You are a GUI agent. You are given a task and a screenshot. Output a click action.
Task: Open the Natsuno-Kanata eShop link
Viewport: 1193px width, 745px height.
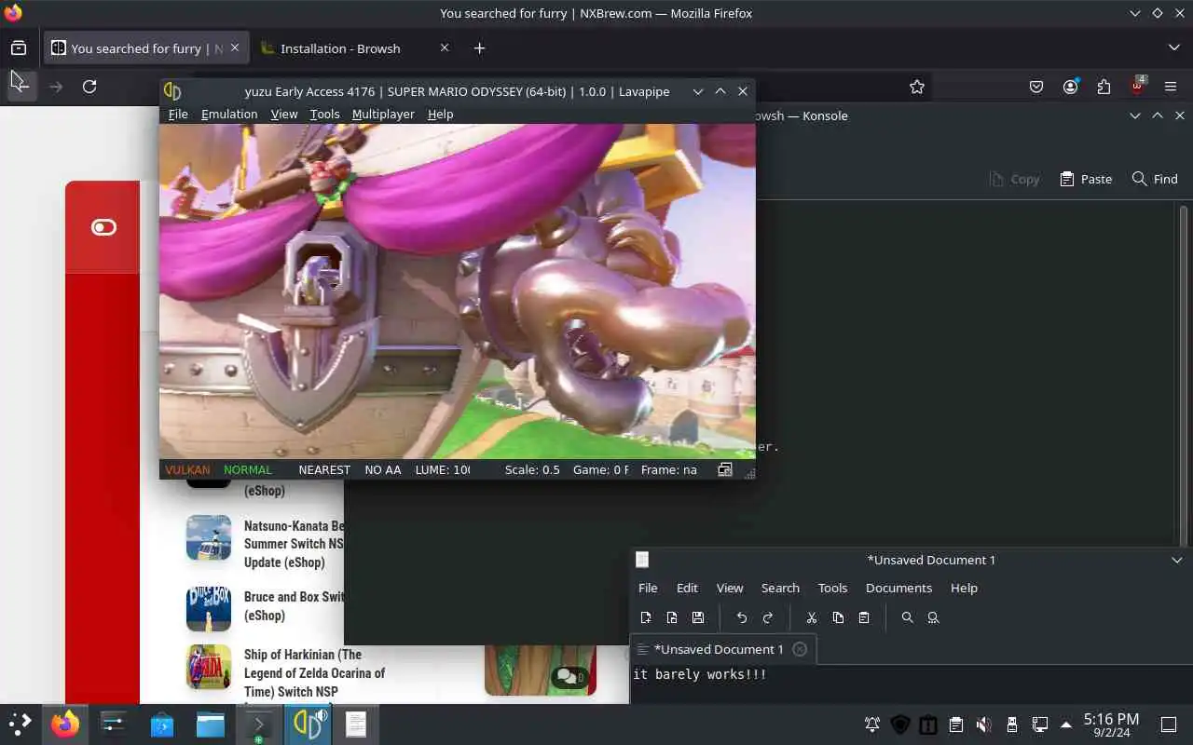pos(294,544)
